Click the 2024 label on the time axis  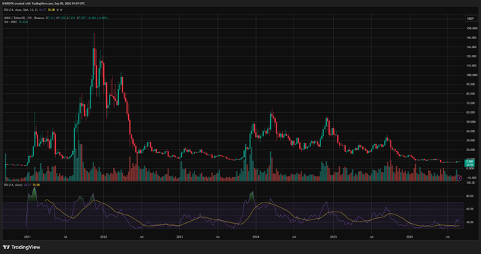256,237
